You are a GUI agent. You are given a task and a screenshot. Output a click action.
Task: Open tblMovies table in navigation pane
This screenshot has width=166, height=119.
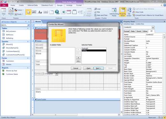(x=10, y=35)
